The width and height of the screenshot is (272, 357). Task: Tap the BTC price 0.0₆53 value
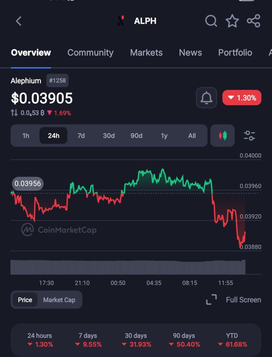[32, 113]
